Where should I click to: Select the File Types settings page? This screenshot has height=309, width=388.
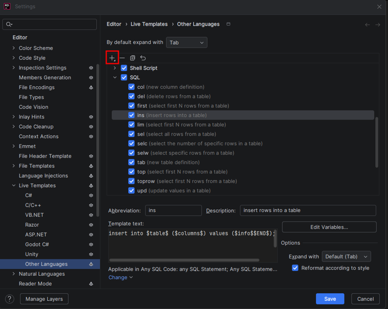click(31, 97)
